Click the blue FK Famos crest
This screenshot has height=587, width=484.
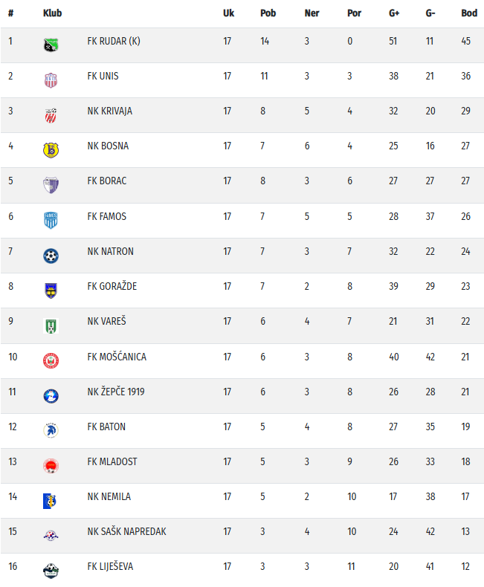[51, 219]
